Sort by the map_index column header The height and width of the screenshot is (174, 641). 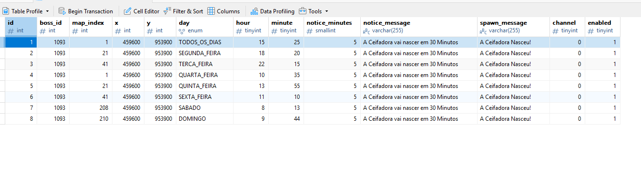pos(91,27)
